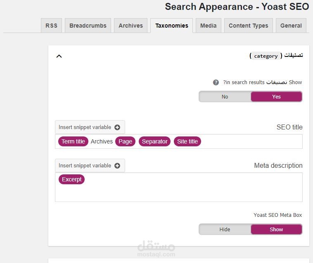Collapse the category section with chevron
Screen dimensions: 313x263
[x=59, y=56]
